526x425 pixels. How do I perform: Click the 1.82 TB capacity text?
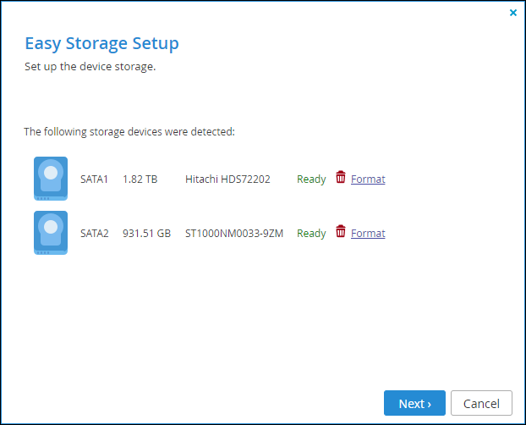click(140, 179)
